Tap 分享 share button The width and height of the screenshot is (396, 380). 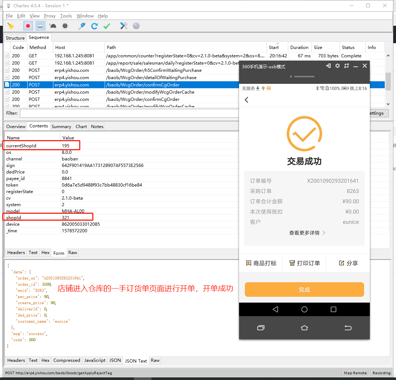(x=348, y=263)
